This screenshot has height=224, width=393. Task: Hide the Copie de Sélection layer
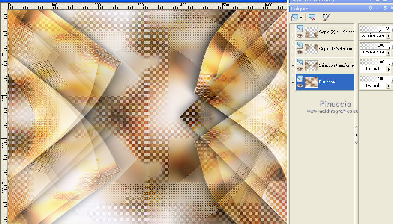[300, 53]
